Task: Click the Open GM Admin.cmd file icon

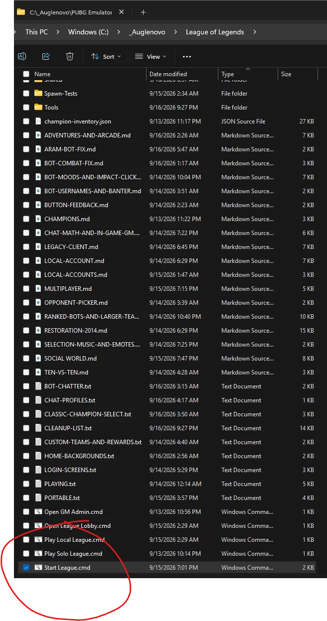Action: [38, 511]
